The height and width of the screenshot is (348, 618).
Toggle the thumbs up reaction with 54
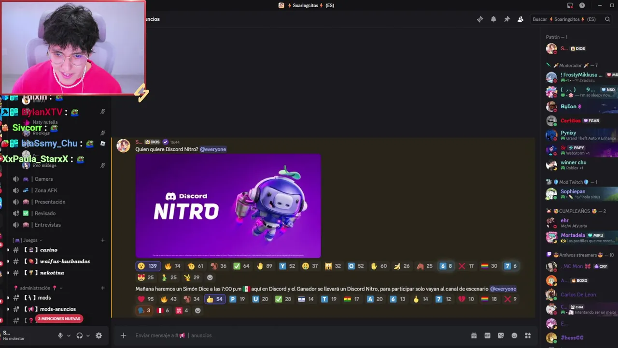214,299
